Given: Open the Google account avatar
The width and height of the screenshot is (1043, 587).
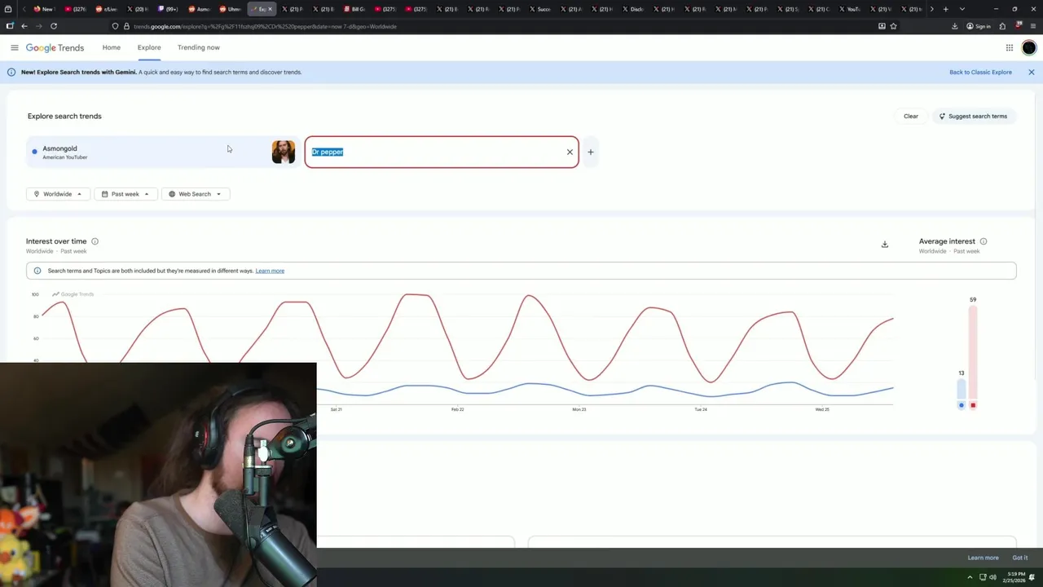Looking at the screenshot, I should pyautogui.click(x=1029, y=47).
